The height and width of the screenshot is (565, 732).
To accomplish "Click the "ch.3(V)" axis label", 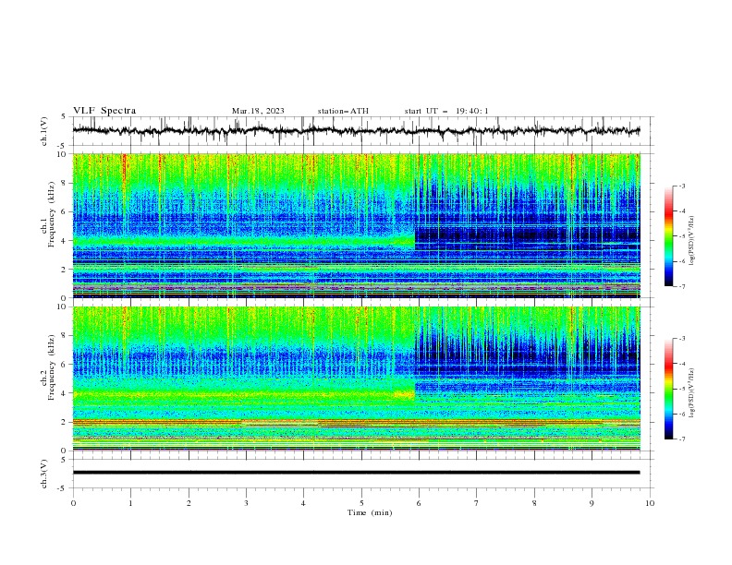I will (x=44, y=474).
